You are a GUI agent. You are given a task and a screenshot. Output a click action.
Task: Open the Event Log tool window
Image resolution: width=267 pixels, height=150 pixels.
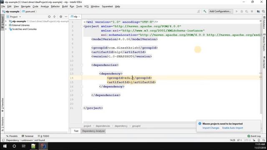point(254,136)
